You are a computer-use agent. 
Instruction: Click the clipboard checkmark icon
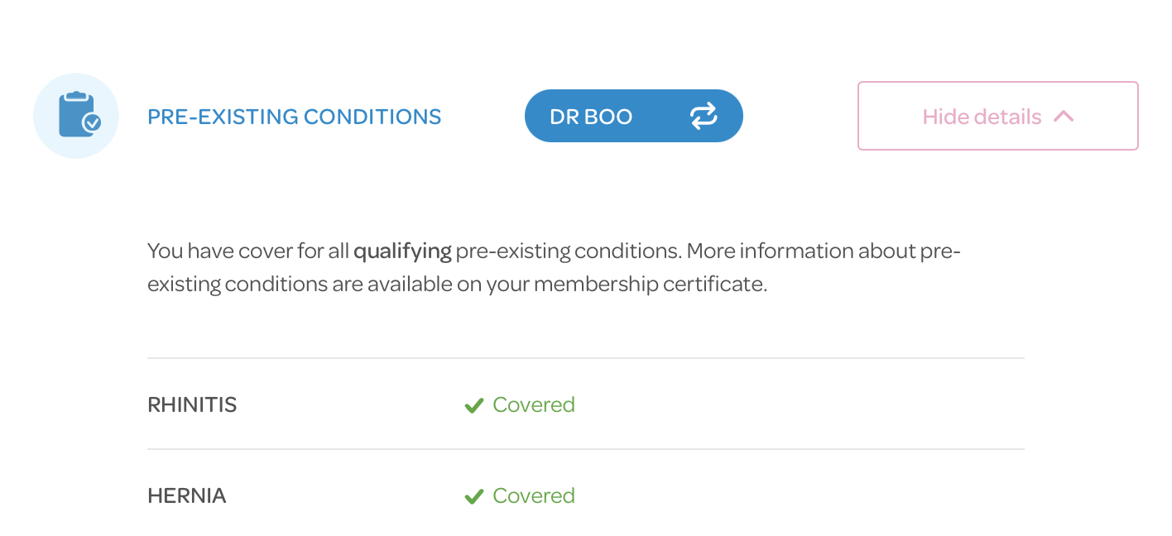click(x=76, y=116)
